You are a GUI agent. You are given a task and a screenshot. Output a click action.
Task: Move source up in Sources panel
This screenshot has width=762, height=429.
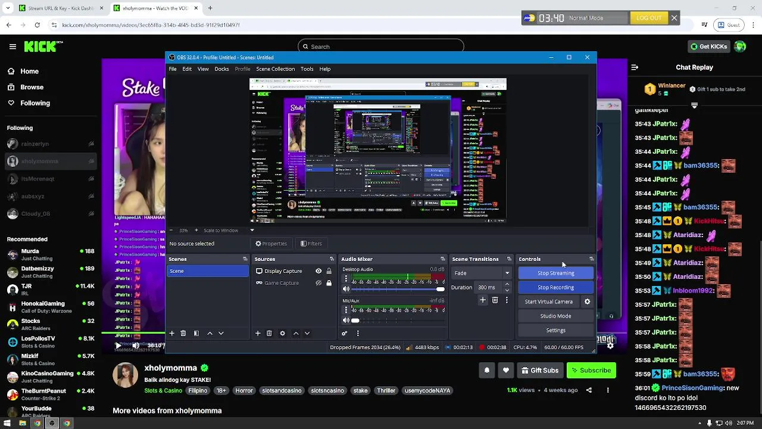pyautogui.click(x=296, y=334)
